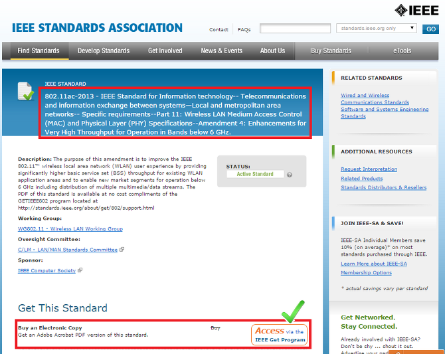Click the Active Standard status field
Screen dimensions: 445x354
pyautogui.click(x=255, y=174)
